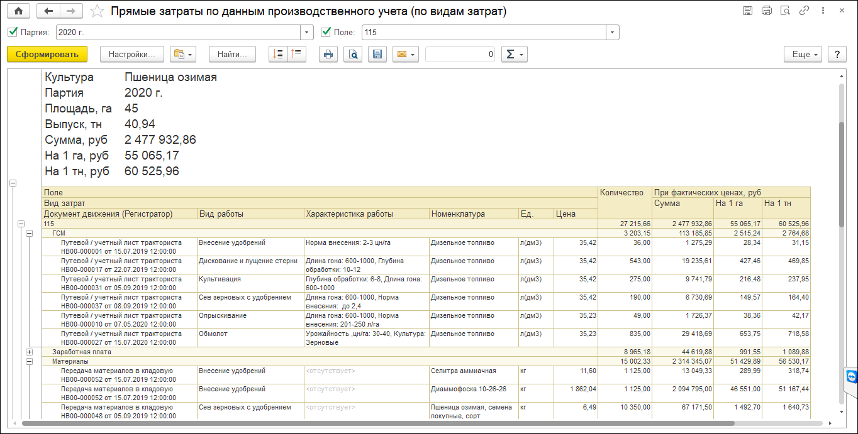
Task: Expand all groups in the report
Action: click(278, 55)
